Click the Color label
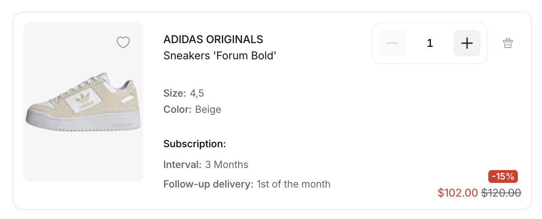Viewport: 542px width, 219px height. (x=177, y=109)
